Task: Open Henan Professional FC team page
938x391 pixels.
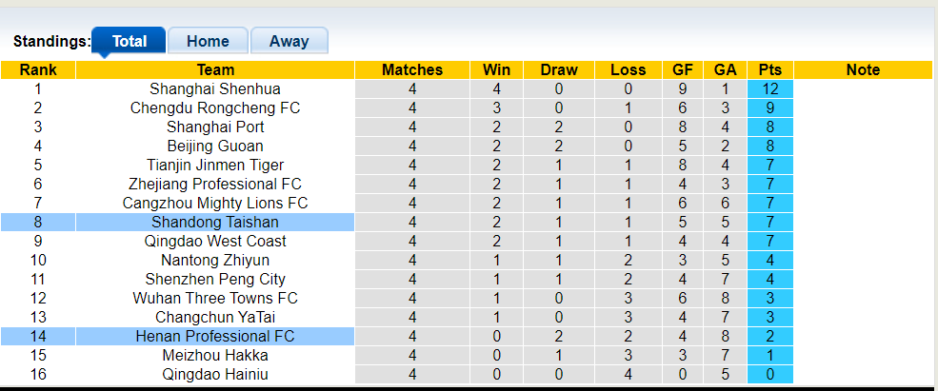Action: coord(215,336)
